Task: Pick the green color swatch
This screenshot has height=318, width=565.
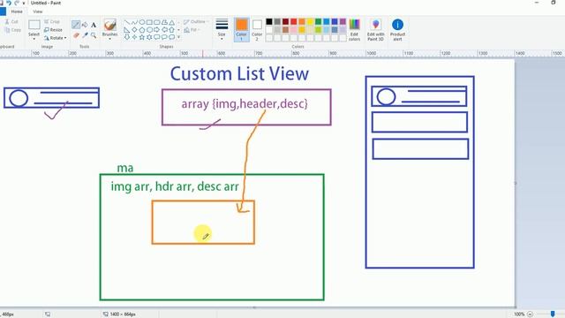Action: [318, 21]
